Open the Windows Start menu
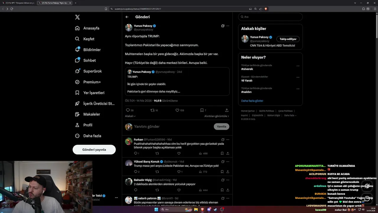Screen dimensions: 378x213 coord(156,209)
